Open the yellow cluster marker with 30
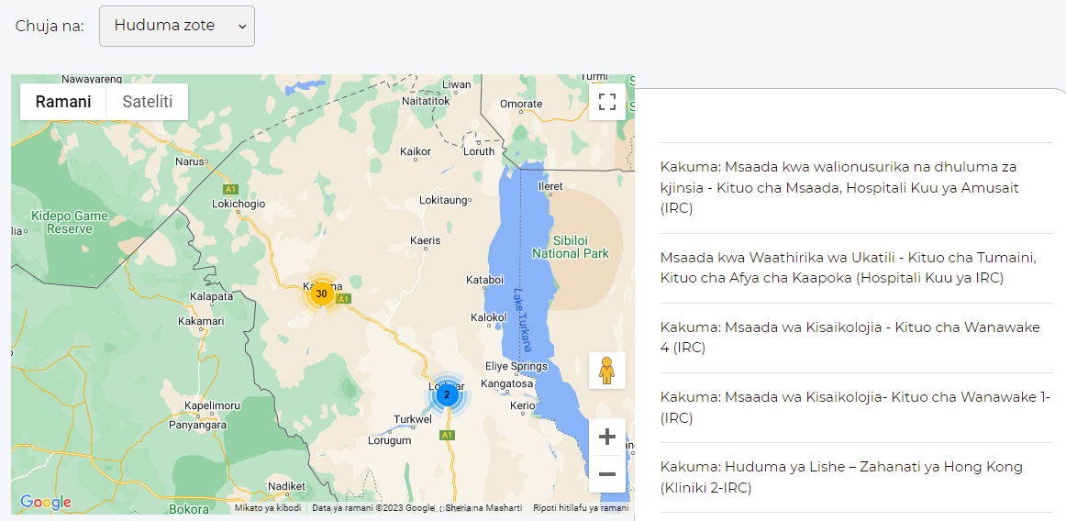Viewport: 1066px width, 521px height. point(322,294)
